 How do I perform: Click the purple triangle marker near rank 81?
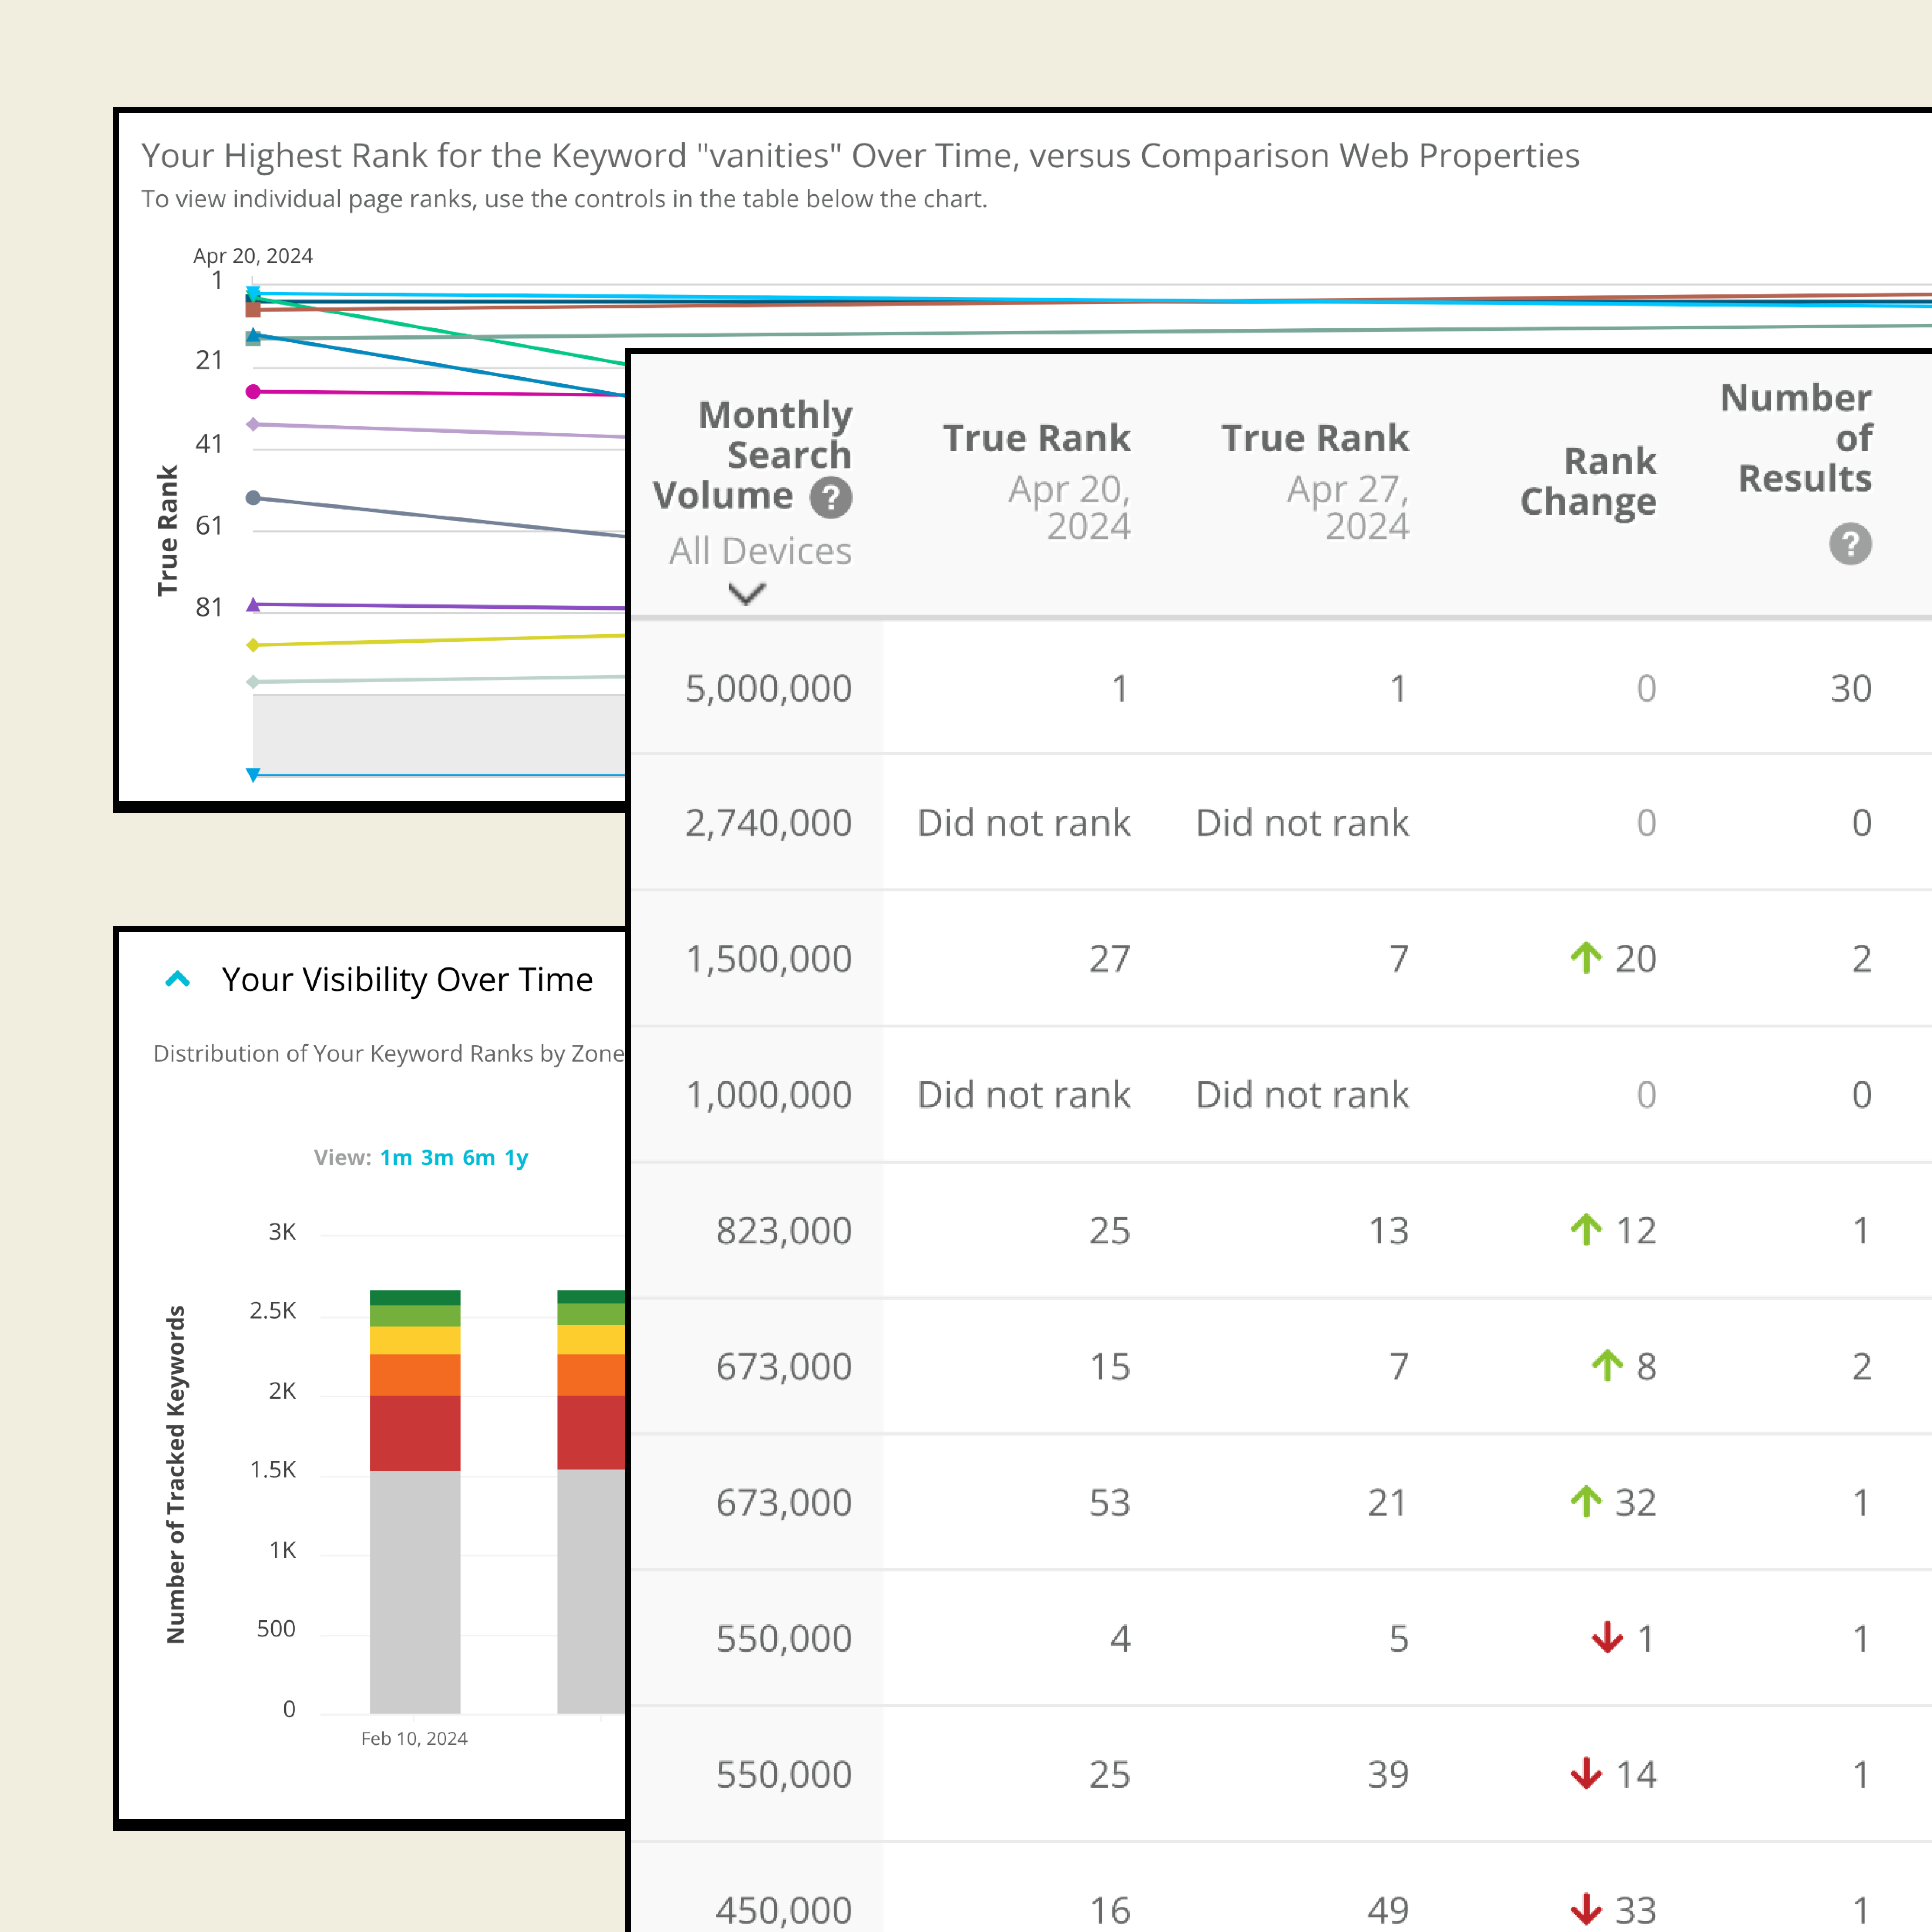click(x=253, y=604)
